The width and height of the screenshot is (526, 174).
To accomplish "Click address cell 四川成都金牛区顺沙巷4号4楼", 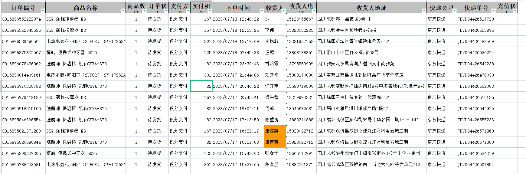I will click(x=371, y=30).
